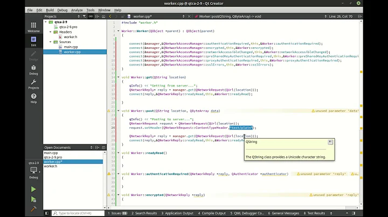The height and width of the screenshot is (217, 388).
Task: Go forward in editor navigation history
Action: [x=116, y=16]
